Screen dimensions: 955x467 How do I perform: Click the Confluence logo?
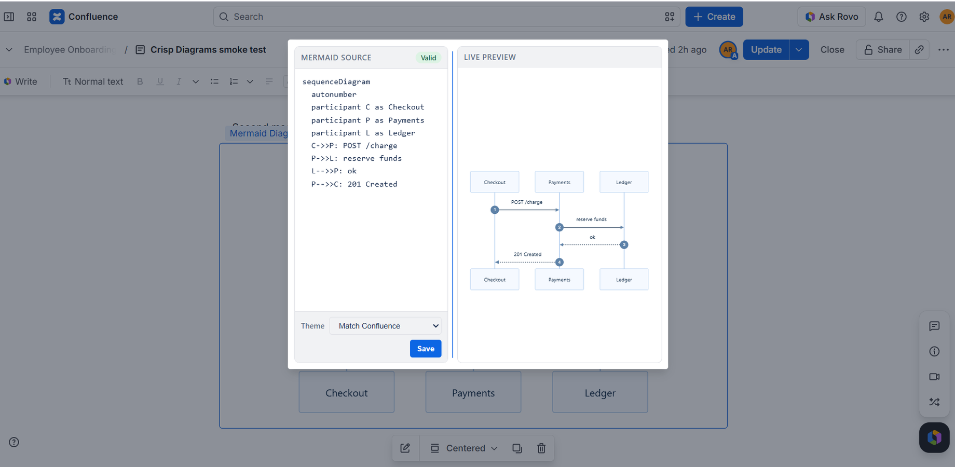[84, 17]
